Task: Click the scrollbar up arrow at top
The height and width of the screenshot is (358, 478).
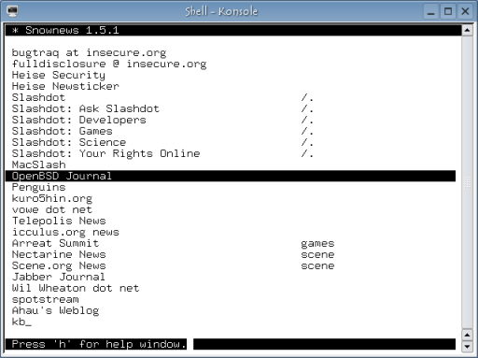Action: [x=467, y=30]
